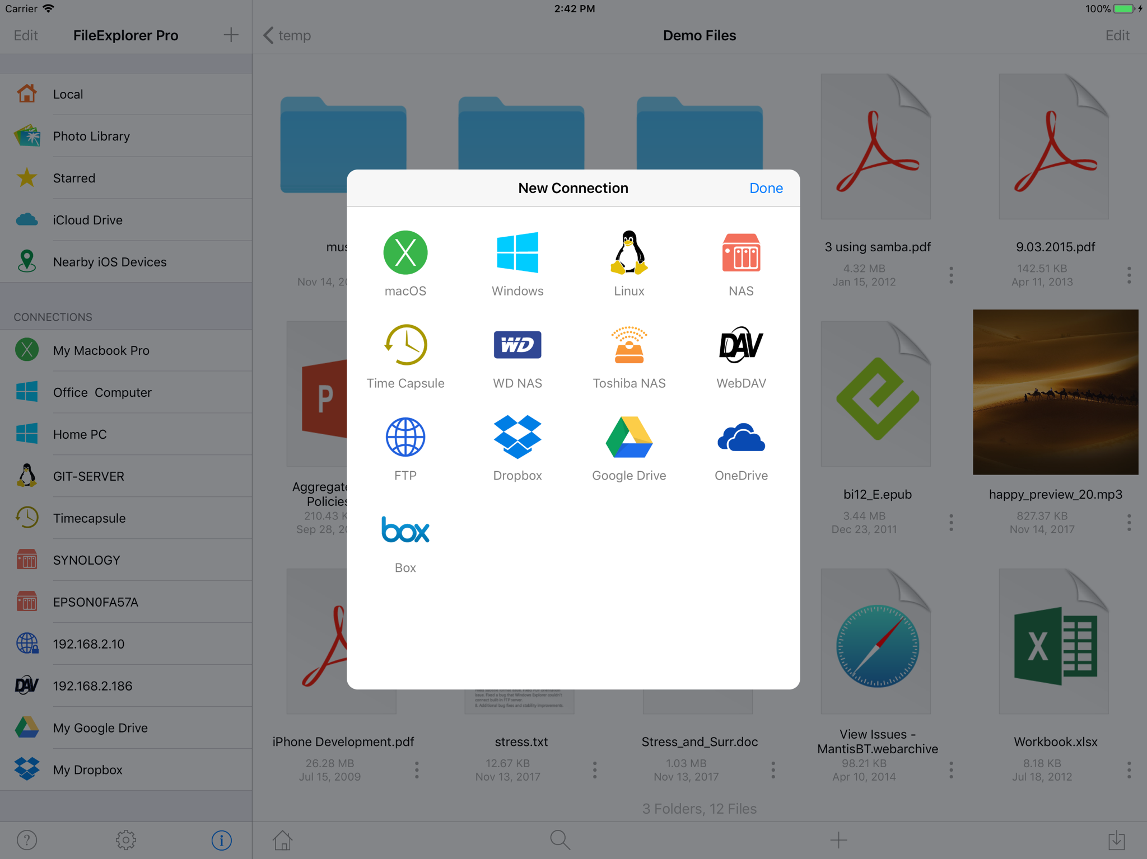Go back to the temp folder

click(287, 35)
